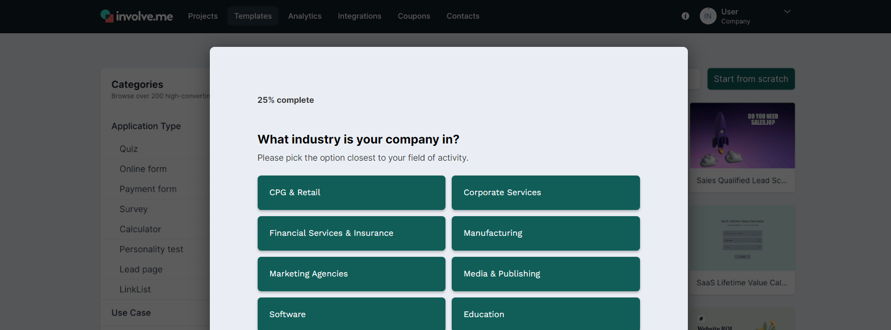Image resolution: width=891 pixels, height=330 pixels.
Task: Go to the Analytics page
Action: pos(304,16)
